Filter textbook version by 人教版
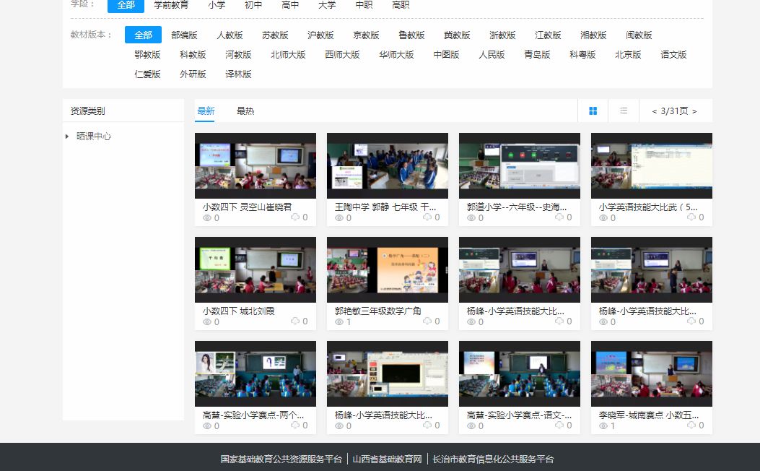This screenshot has height=471, width=760. pos(230,35)
